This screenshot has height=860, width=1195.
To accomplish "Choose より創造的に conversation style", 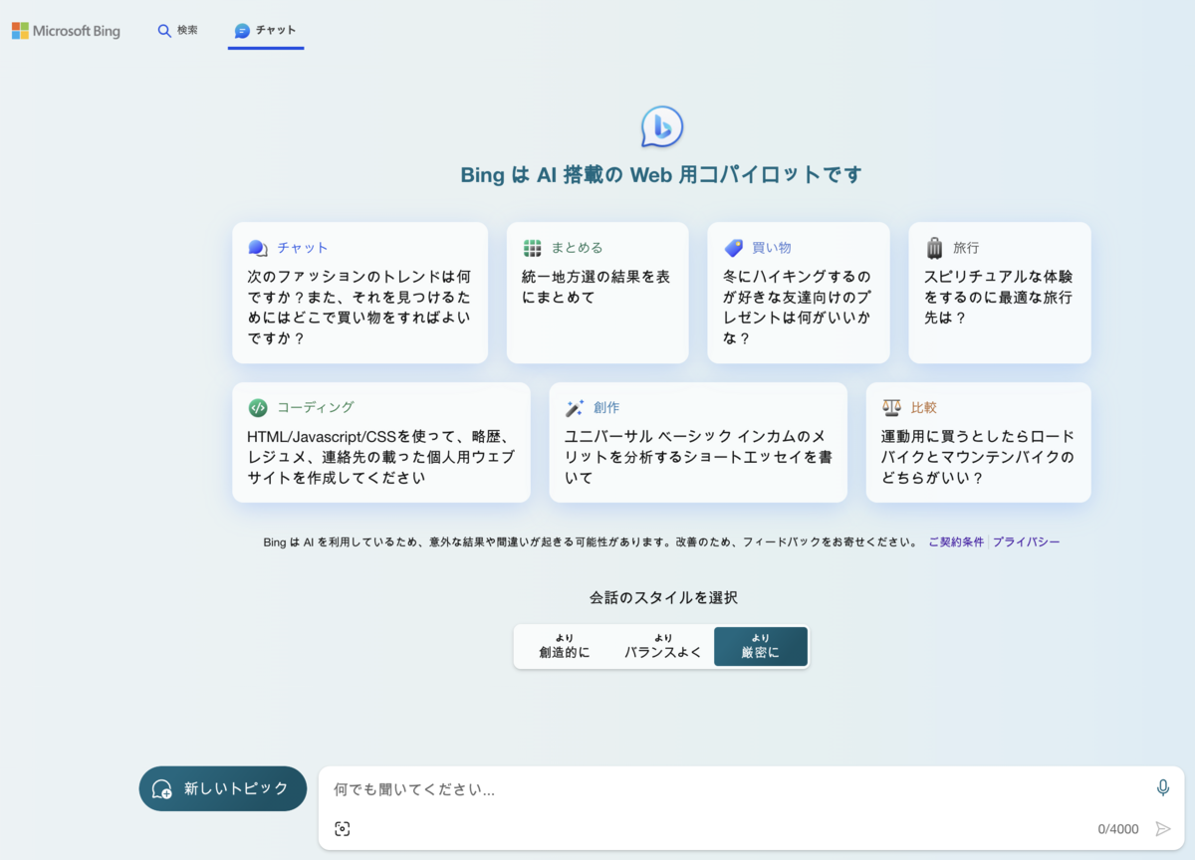I will (565, 647).
